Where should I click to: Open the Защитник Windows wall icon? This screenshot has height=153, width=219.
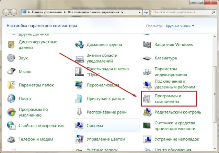click(x=147, y=45)
